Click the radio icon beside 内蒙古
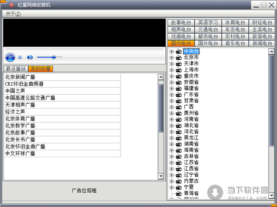This screenshot has width=277, height=207. click(179, 181)
